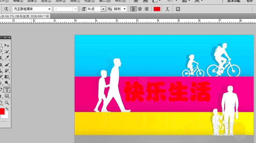The height and width of the screenshot is (143, 256).
Task: Enable left align text option
Action: point(133,9)
